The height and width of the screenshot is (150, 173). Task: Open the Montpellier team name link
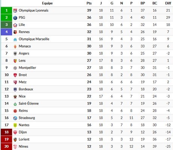click(27, 68)
